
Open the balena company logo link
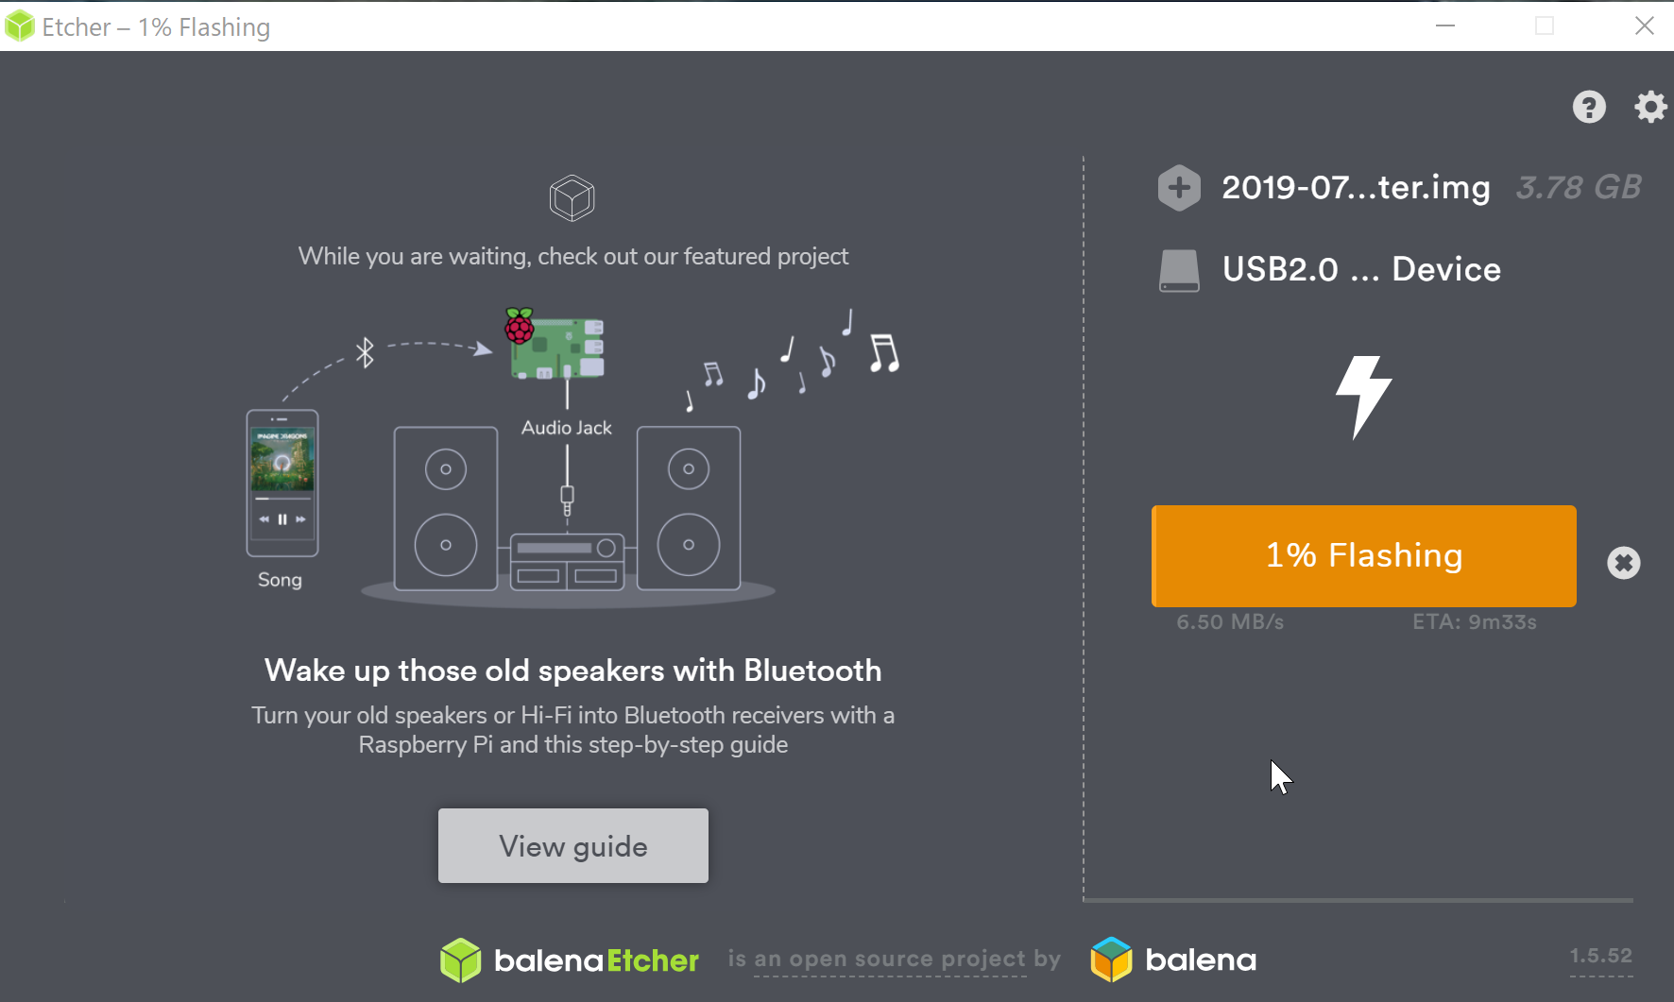(1173, 960)
